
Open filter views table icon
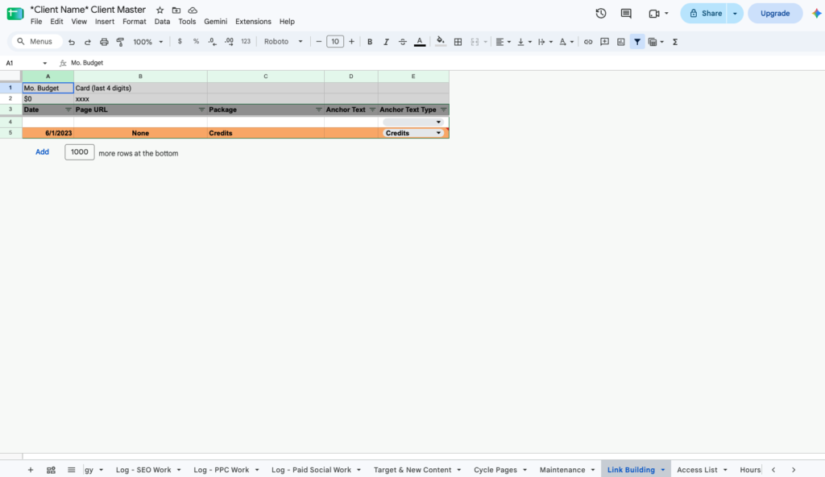click(656, 42)
